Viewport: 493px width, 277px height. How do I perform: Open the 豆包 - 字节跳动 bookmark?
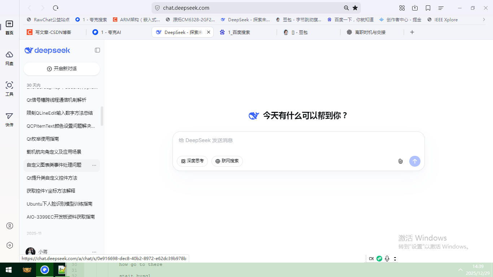coord(298,20)
